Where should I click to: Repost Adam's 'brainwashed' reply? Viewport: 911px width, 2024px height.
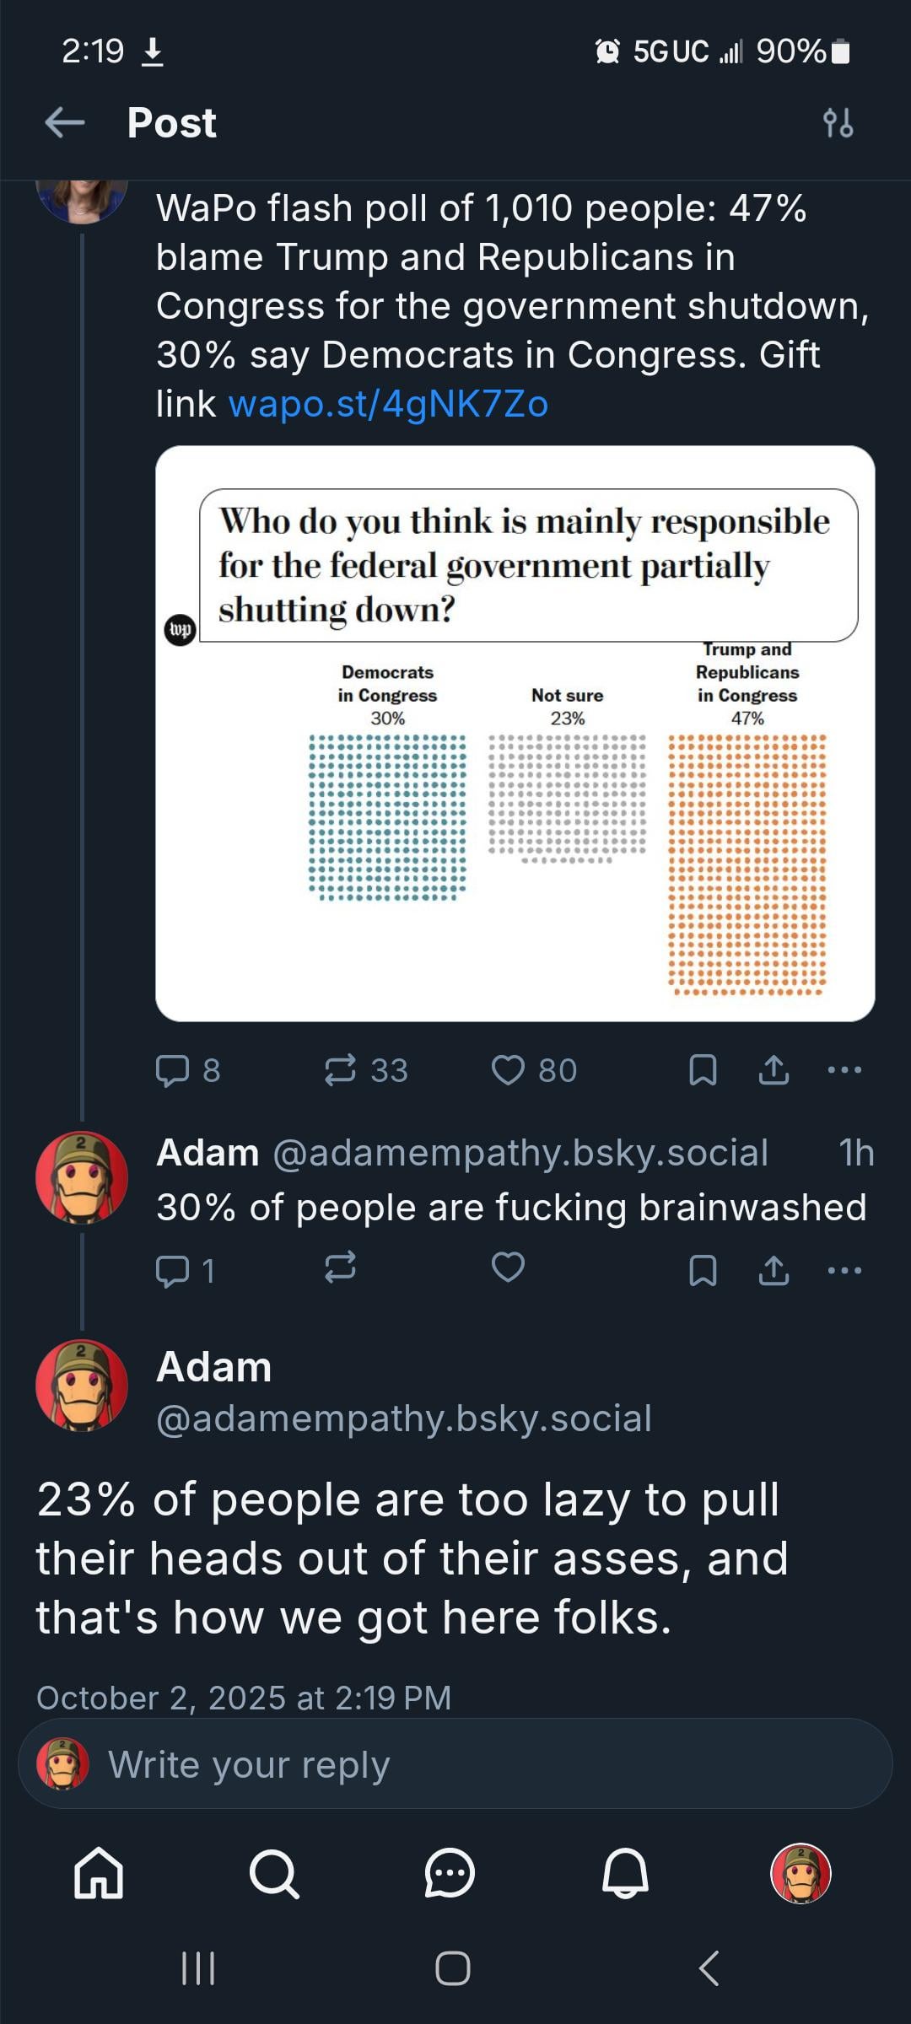point(341,1268)
